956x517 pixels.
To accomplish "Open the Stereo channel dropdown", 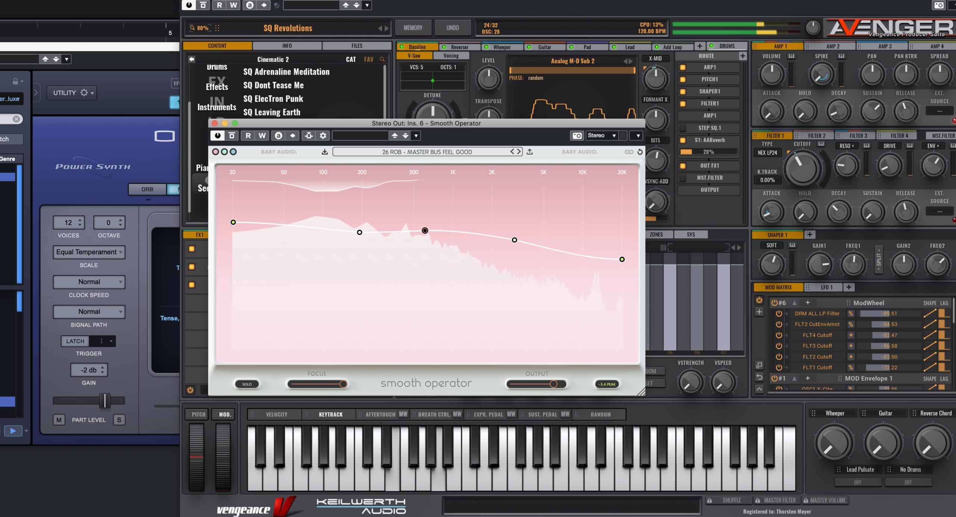I will click(602, 136).
